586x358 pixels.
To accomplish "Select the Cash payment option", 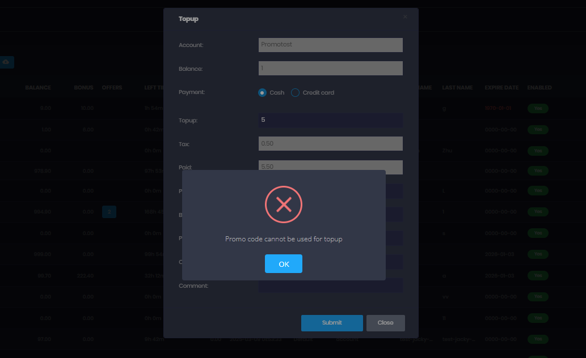I will click(x=262, y=92).
